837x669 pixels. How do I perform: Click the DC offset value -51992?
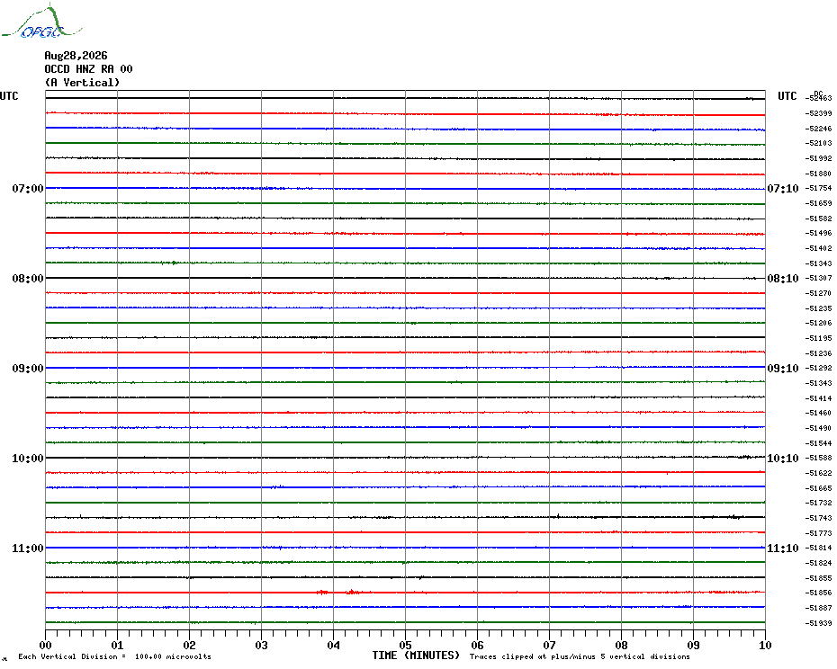(819, 158)
